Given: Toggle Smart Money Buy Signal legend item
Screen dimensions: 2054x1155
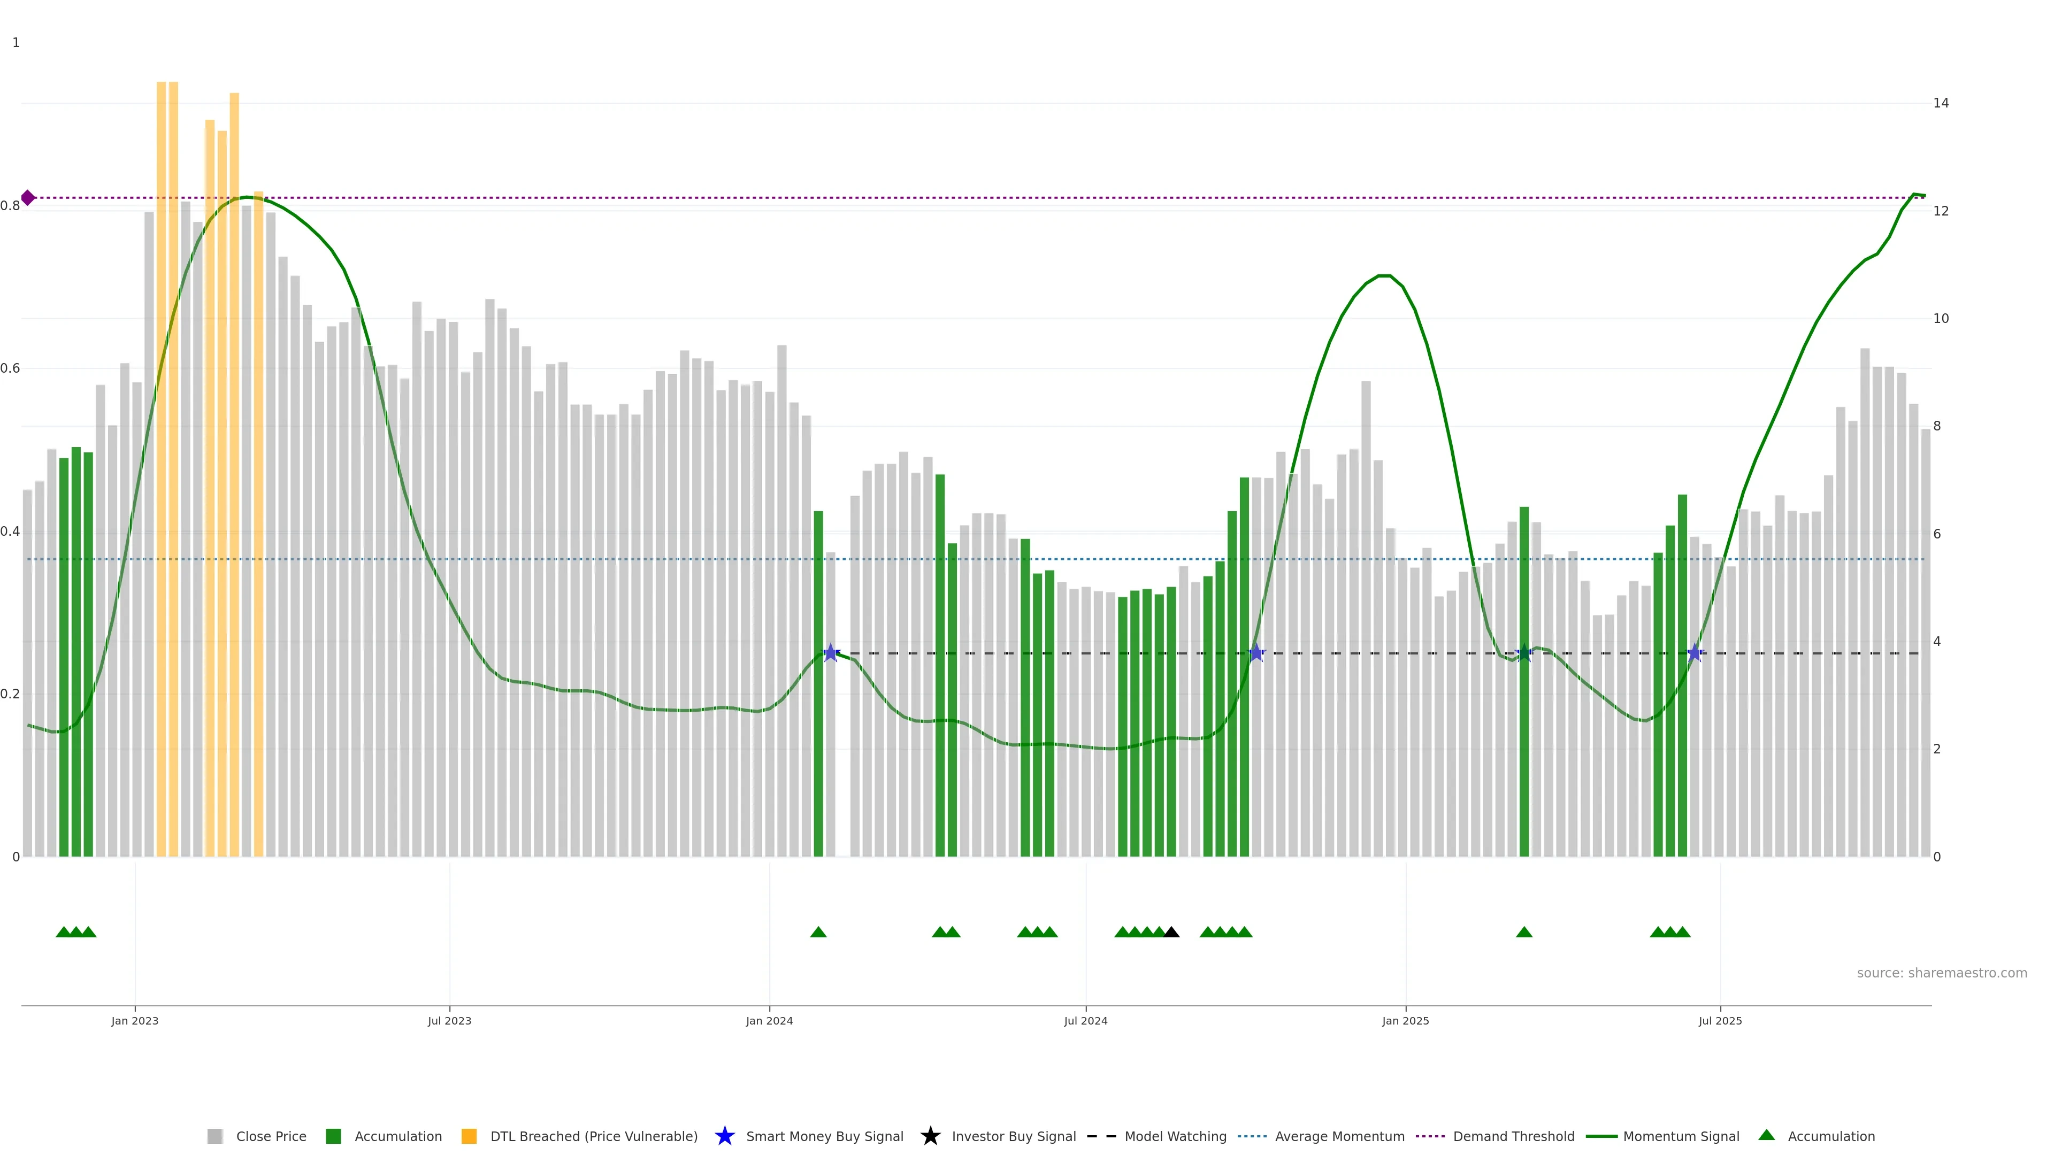Looking at the screenshot, I should point(824,1137).
